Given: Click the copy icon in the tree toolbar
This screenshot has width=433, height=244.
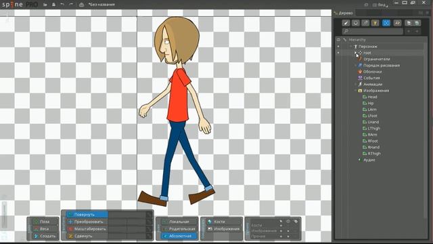Looking at the screenshot, I should 409,23.
